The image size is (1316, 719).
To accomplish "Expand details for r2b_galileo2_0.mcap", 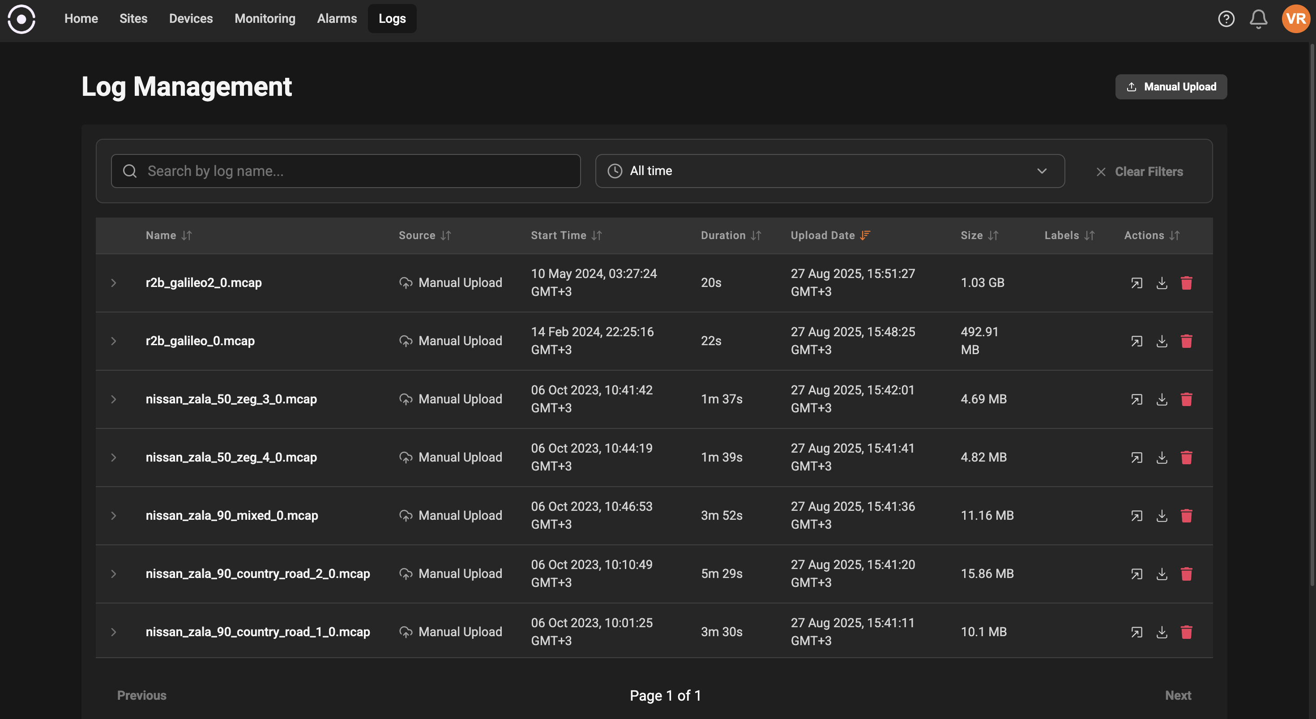I will 113,282.
